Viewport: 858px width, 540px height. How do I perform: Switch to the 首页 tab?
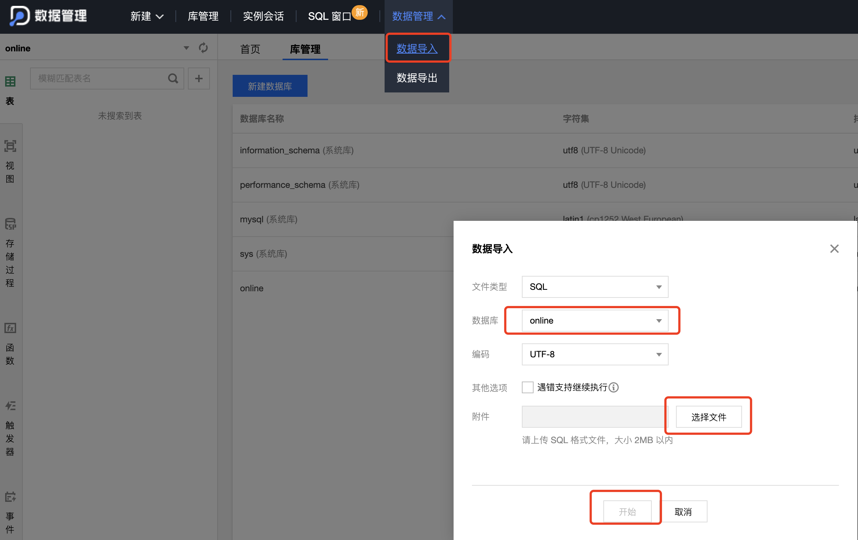[250, 49]
